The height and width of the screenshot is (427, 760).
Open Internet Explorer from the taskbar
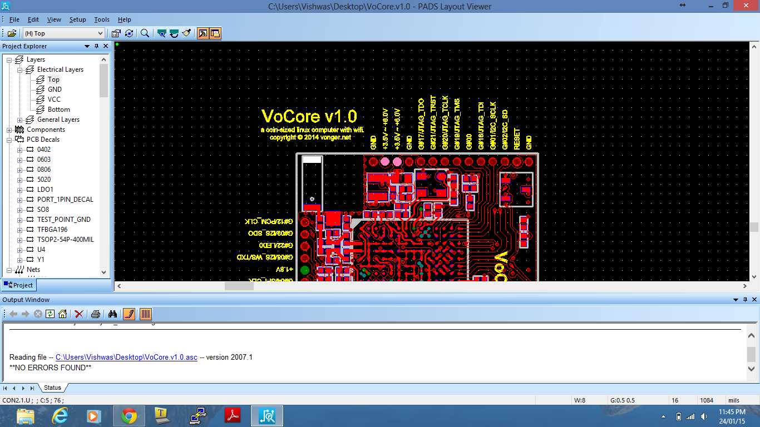[60, 415]
